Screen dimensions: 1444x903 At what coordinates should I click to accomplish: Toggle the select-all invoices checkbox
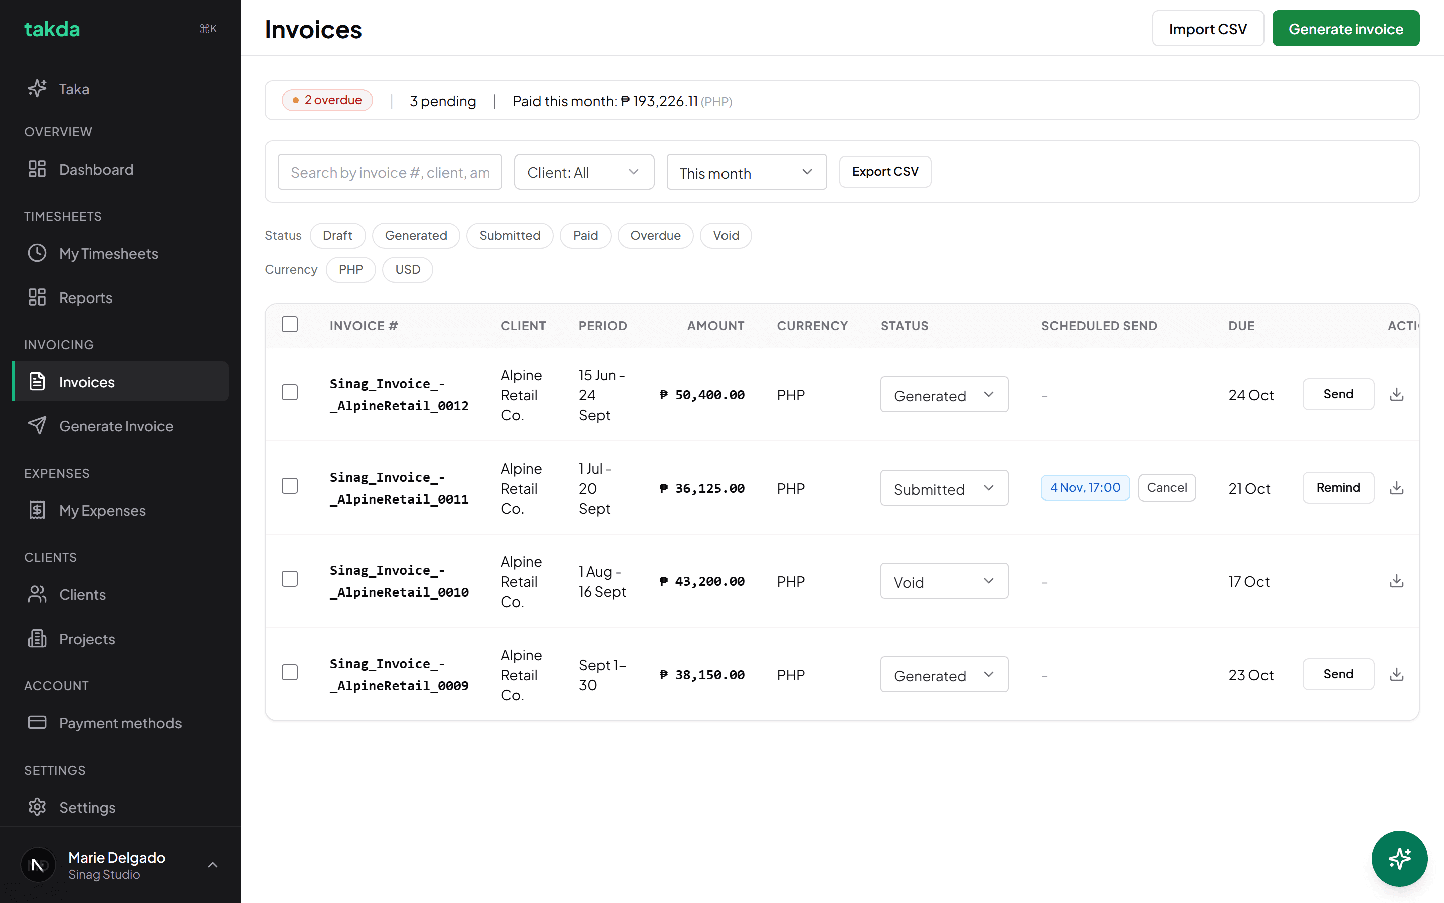pos(290,324)
